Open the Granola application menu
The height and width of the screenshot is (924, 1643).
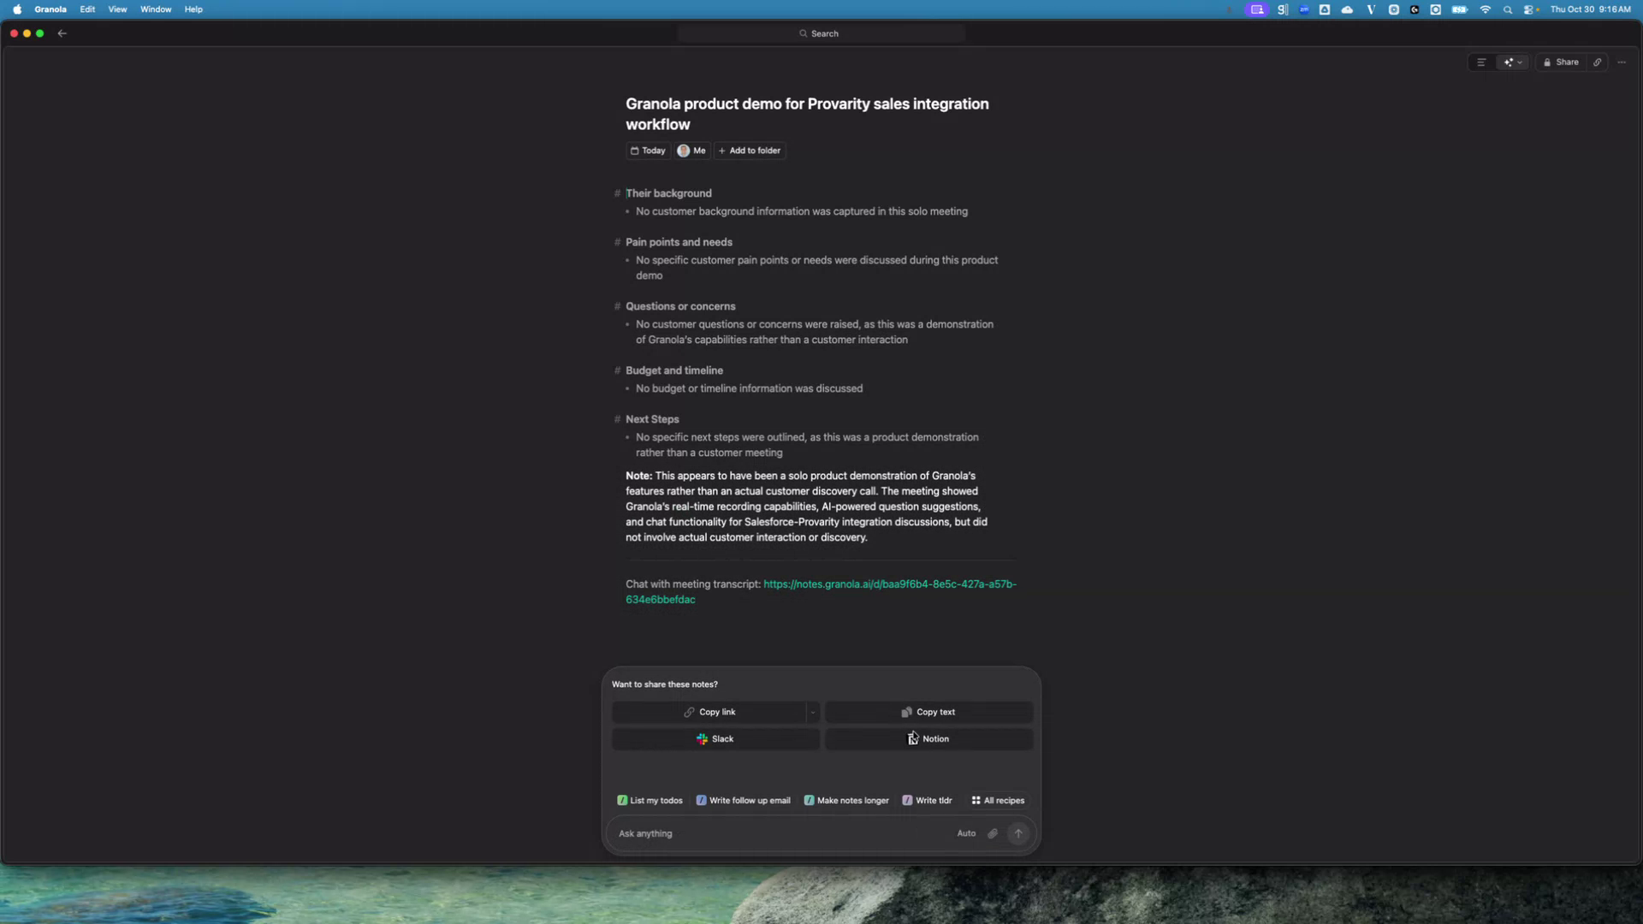coord(50,9)
